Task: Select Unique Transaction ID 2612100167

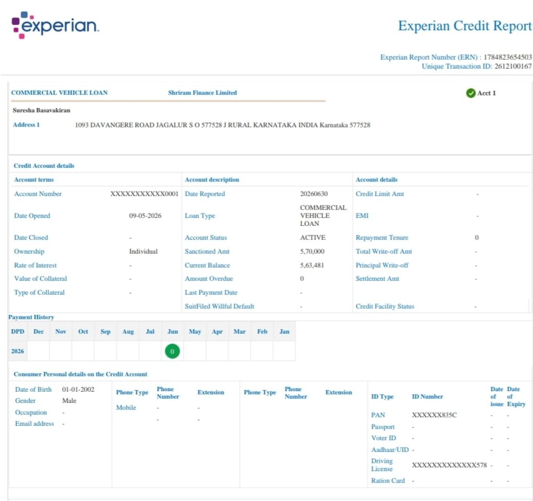Action: click(513, 66)
